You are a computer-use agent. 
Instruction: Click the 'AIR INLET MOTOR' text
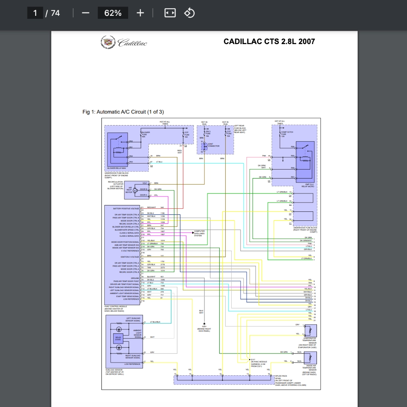point(129,190)
